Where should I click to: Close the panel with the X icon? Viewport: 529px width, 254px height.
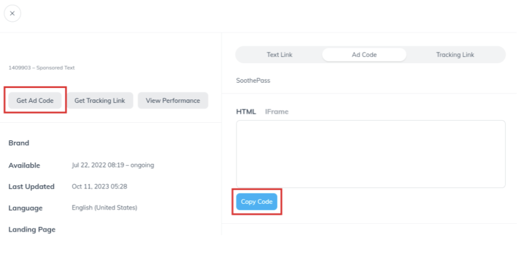pyautogui.click(x=12, y=14)
